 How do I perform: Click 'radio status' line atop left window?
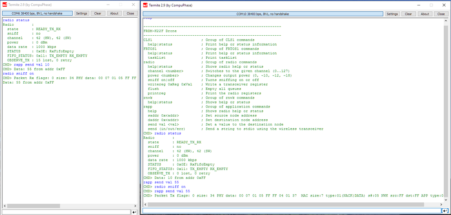(16, 20)
